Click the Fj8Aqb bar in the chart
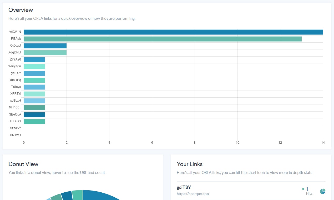The image size is (334, 200). (163, 39)
